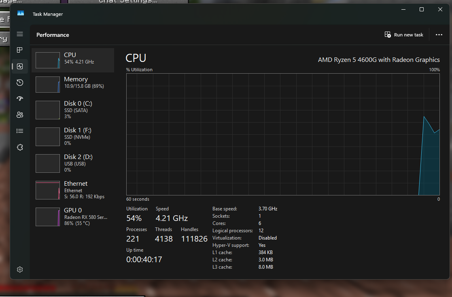Open the hamburger navigation menu
This screenshot has height=297, width=452.
[x=20, y=34]
